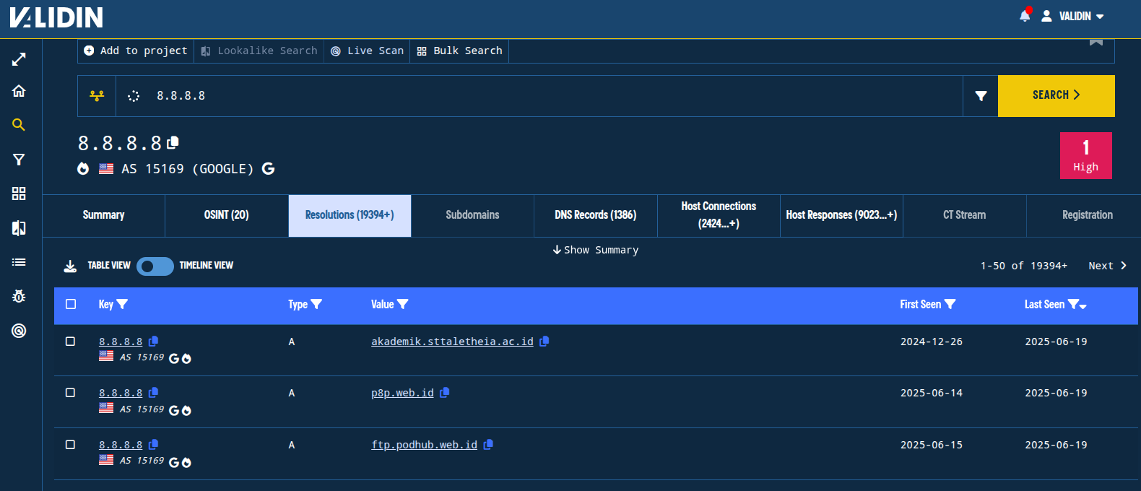Click the yellow pivot tree icon in search bar

point(97,96)
